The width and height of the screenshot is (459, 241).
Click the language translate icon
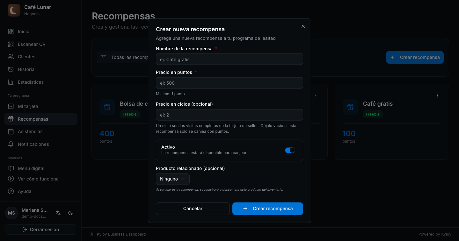[58, 213]
